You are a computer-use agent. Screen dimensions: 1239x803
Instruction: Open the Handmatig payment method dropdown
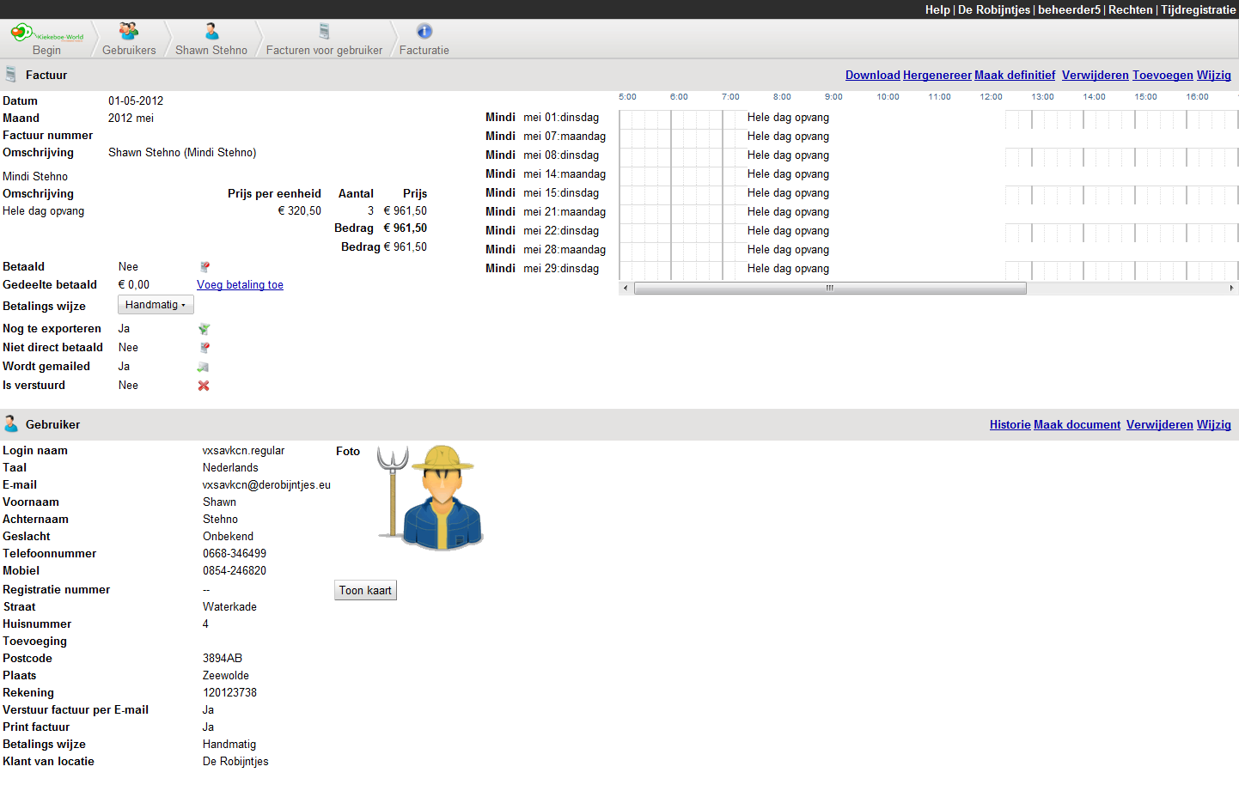(156, 305)
